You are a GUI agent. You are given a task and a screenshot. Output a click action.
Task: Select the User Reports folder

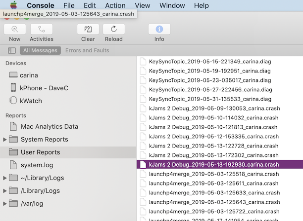68,152
